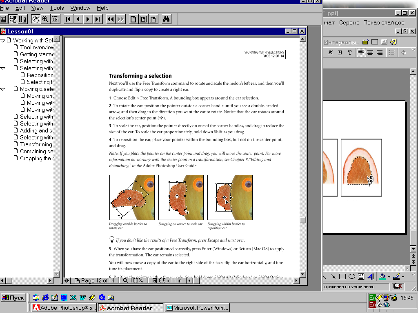Open Adding and su... bookmark
418x313 pixels.
(36, 130)
